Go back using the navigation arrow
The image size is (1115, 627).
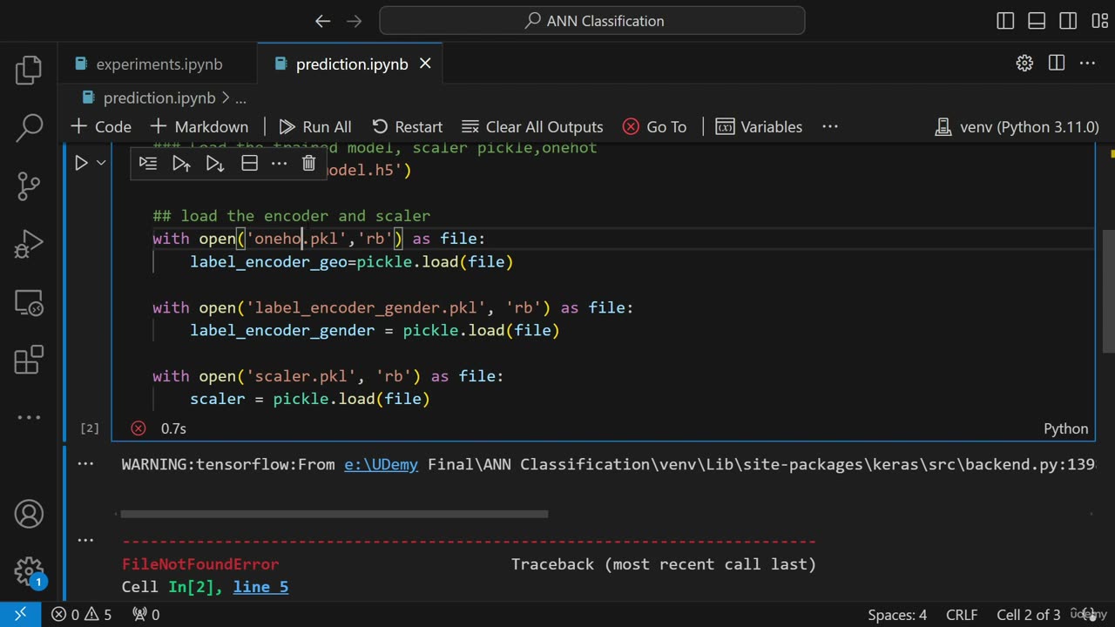click(322, 21)
